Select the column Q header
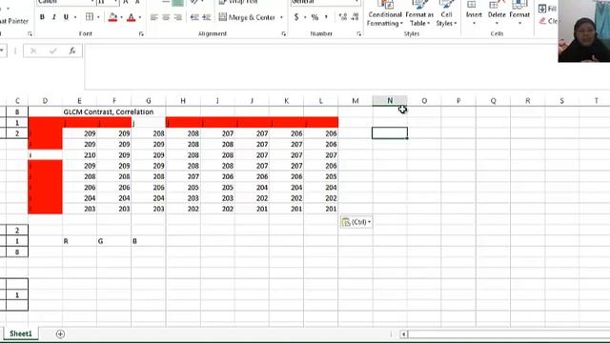This screenshot has width=610, height=343. tap(493, 101)
